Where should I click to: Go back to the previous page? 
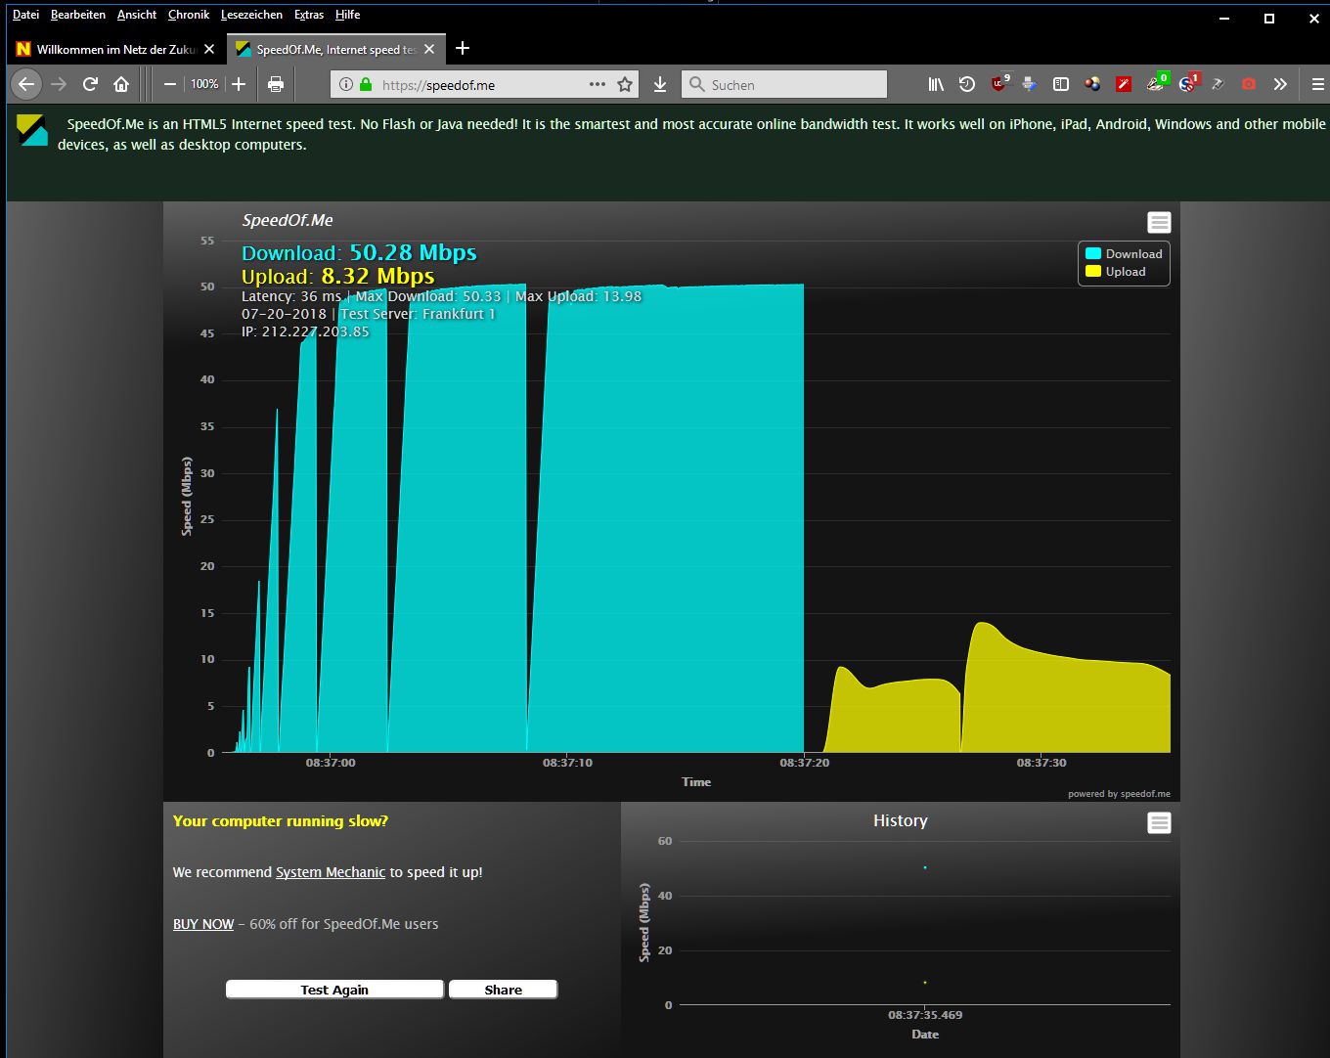pos(26,84)
